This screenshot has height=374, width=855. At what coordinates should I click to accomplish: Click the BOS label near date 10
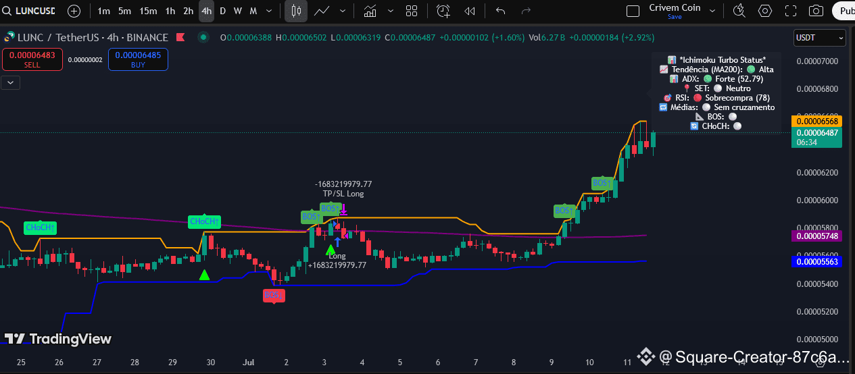click(x=602, y=183)
